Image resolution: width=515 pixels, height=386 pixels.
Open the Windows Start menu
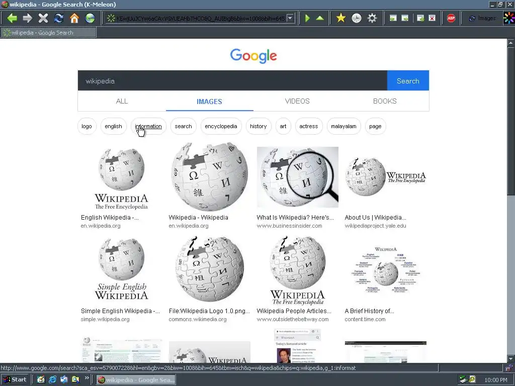[x=15, y=380]
